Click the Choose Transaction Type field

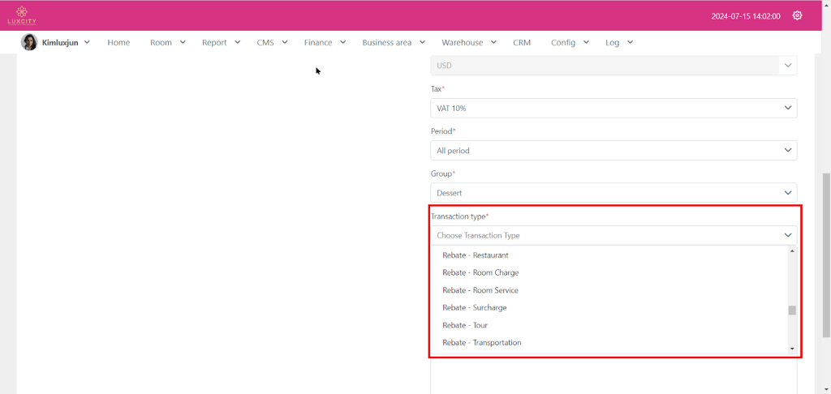pos(613,235)
